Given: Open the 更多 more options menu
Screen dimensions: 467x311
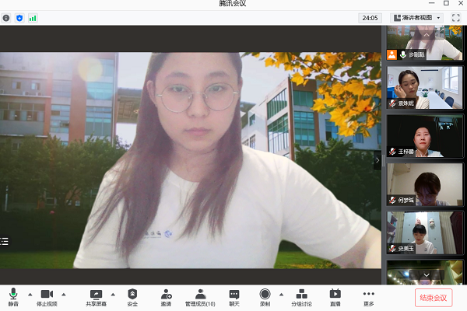Looking at the screenshot, I should 368,294.
